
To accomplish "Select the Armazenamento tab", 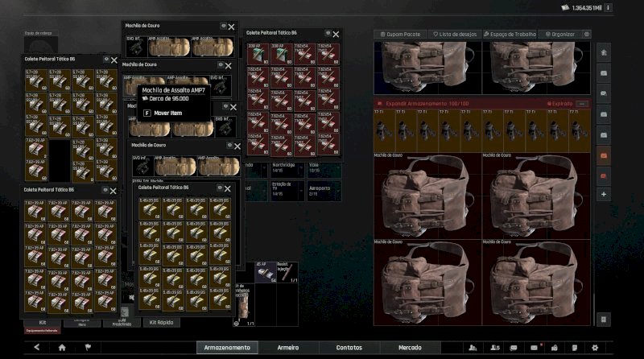I will (227, 348).
